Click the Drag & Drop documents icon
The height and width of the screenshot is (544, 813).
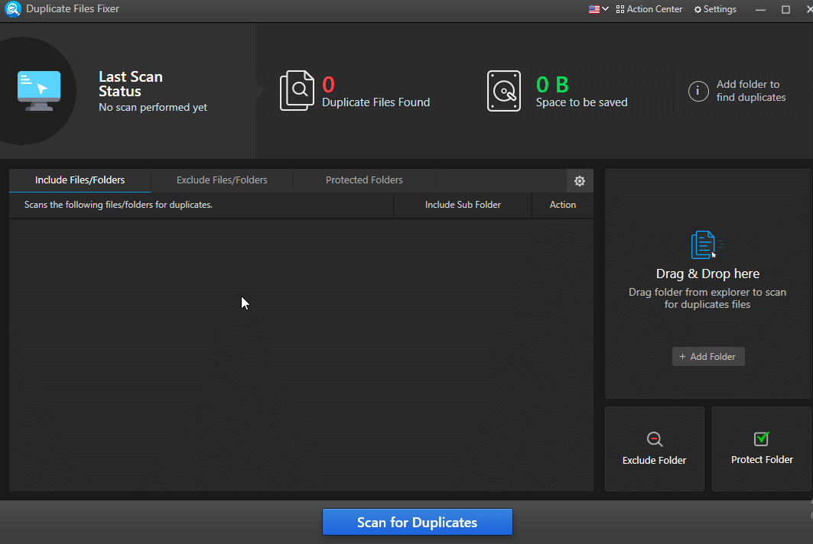(707, 244)
